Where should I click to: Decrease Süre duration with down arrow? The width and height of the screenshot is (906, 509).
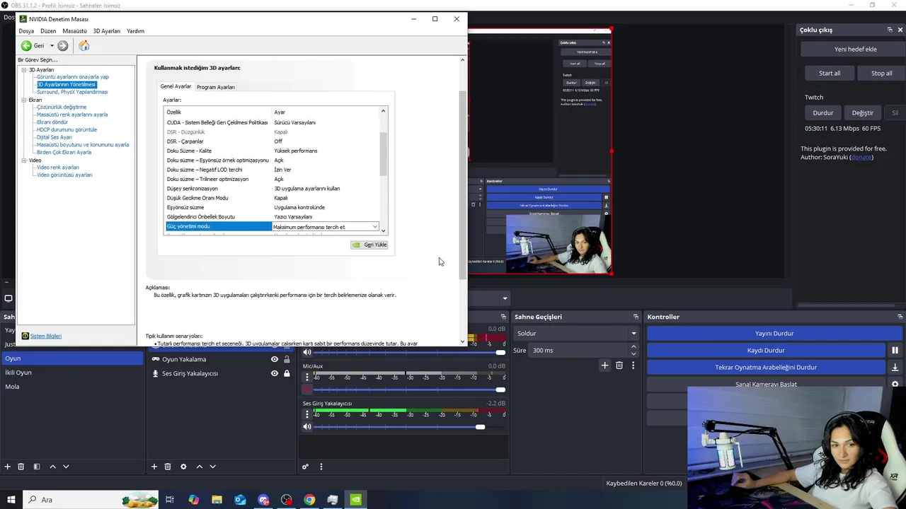pos(633,353)
